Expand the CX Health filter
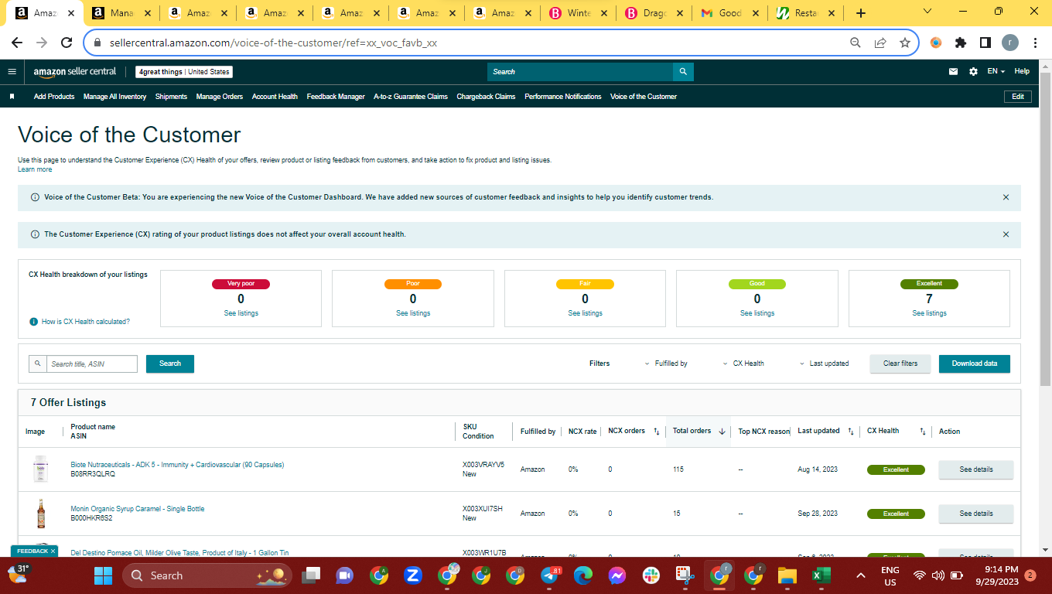1052x594 pixels. tap(743, 364)
